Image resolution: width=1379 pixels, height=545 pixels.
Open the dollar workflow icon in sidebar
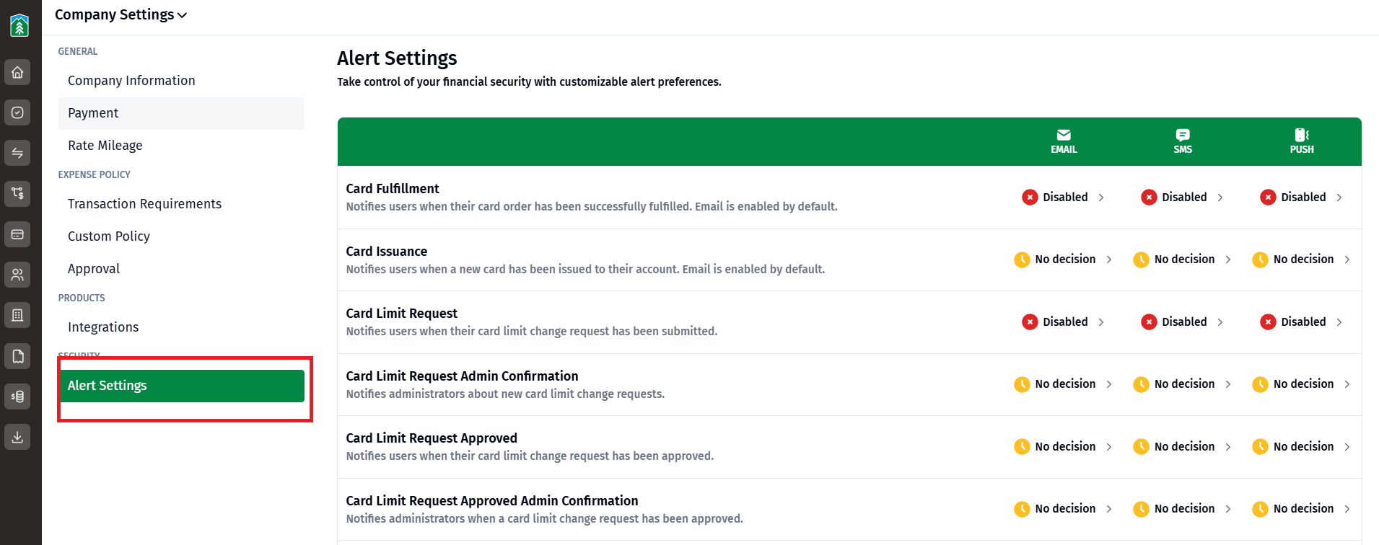(17, 193)
